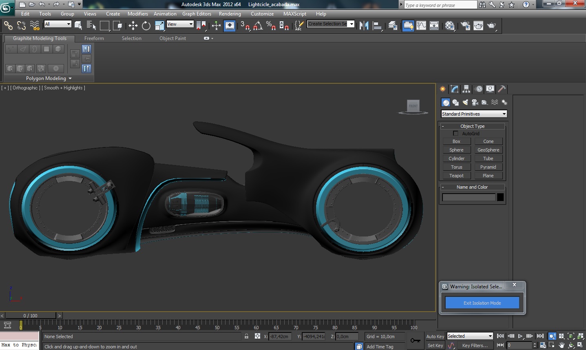The height and width of the screenshot is (350, 586).
Task: Open the Material Editor
Action: [450, 26]
